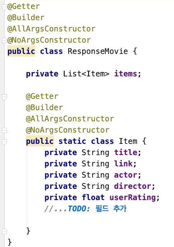Click the List<Item> type declaration
The image size is (174, 247).
(86, 74)
